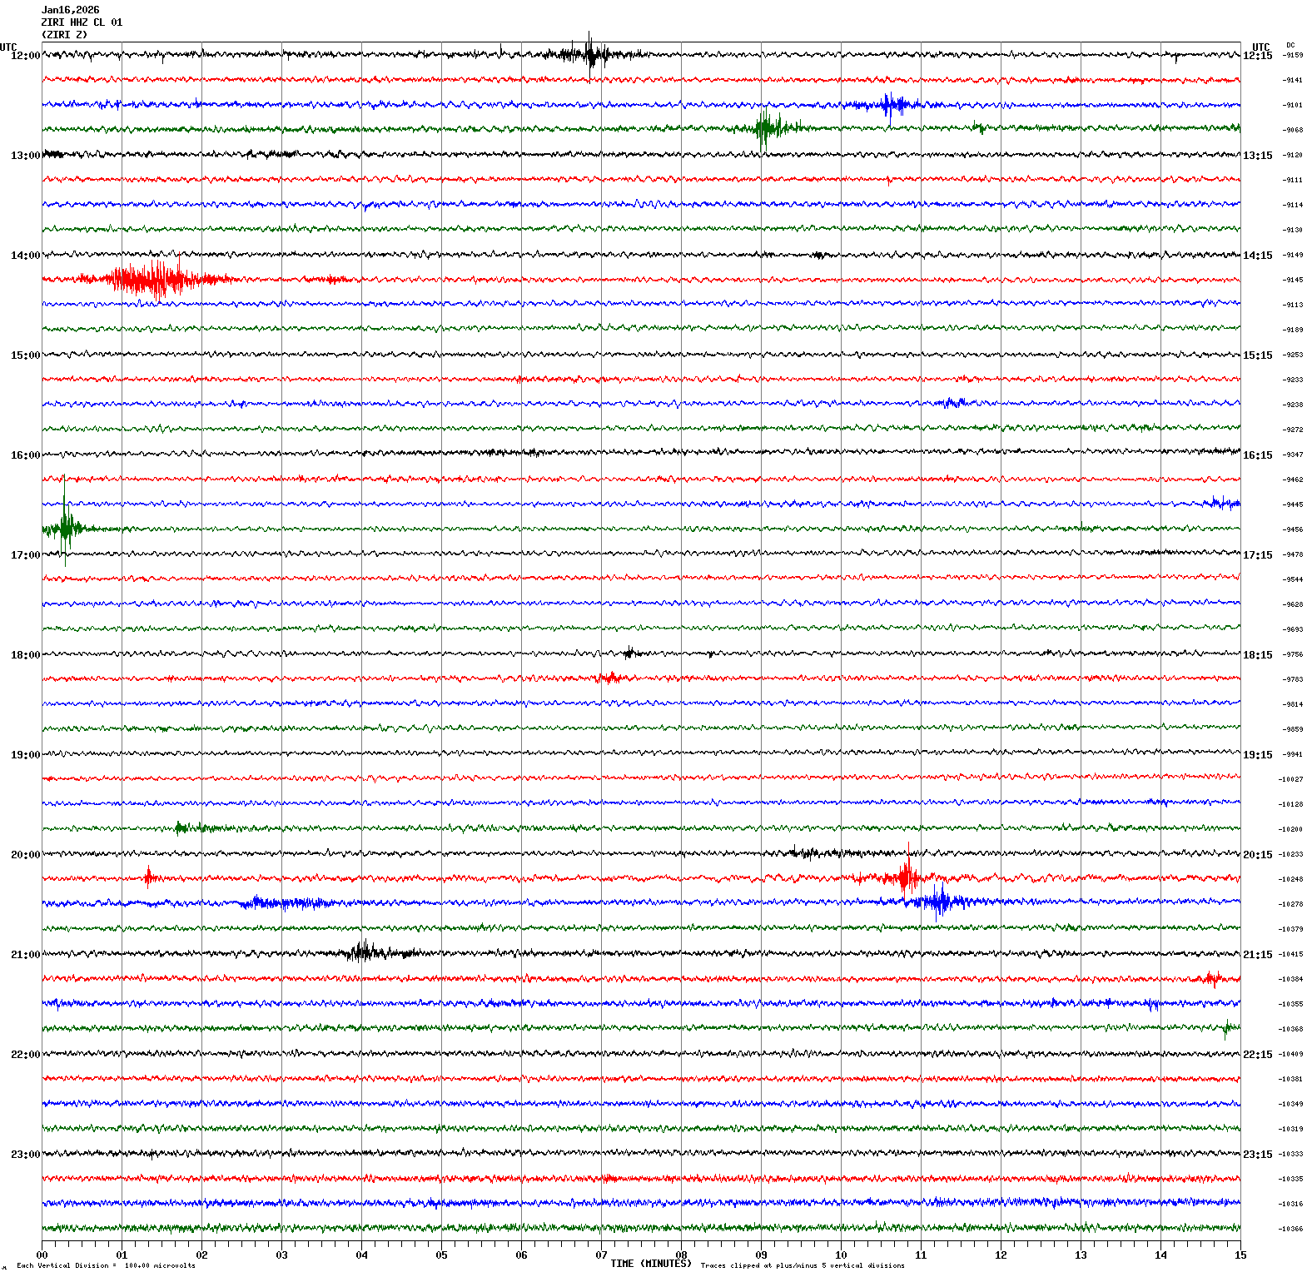The width and height of the screenshot is (1307, 1277).
Task: Select the 21:15 label on the right axis
Action: (x=1257, y=955)
